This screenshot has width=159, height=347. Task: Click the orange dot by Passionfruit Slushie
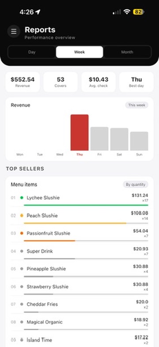click(22, 233)
